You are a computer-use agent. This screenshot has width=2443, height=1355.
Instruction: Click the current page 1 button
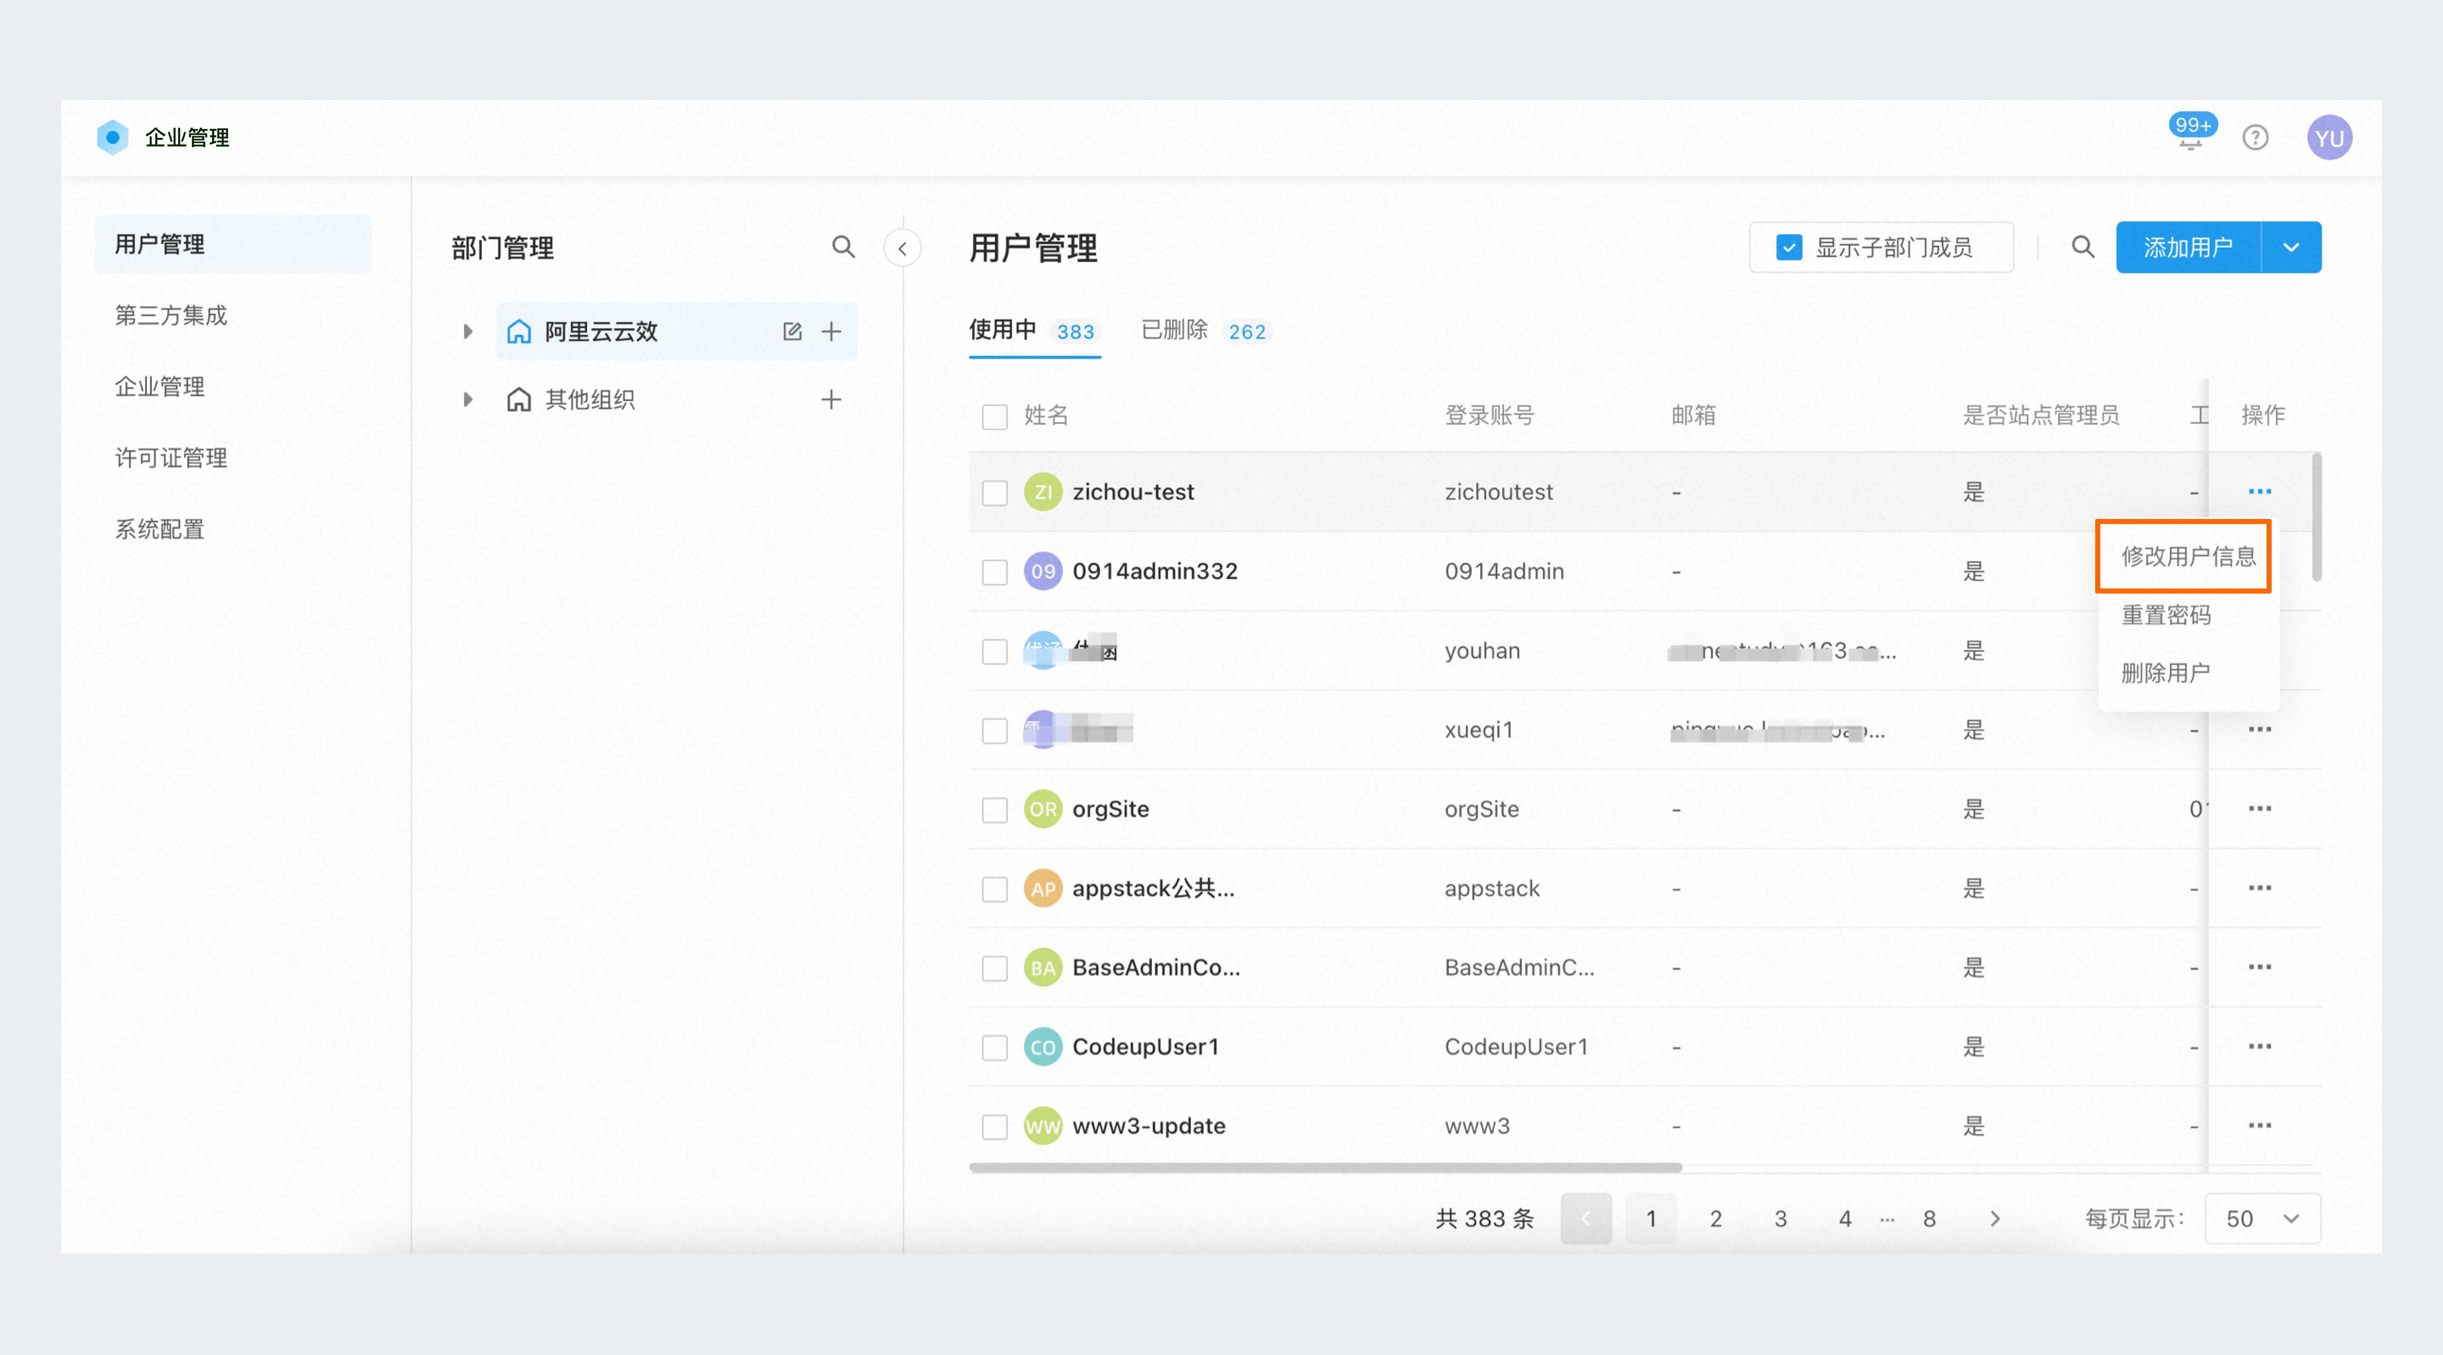pyautogui.click(x=1651, y=1218)
